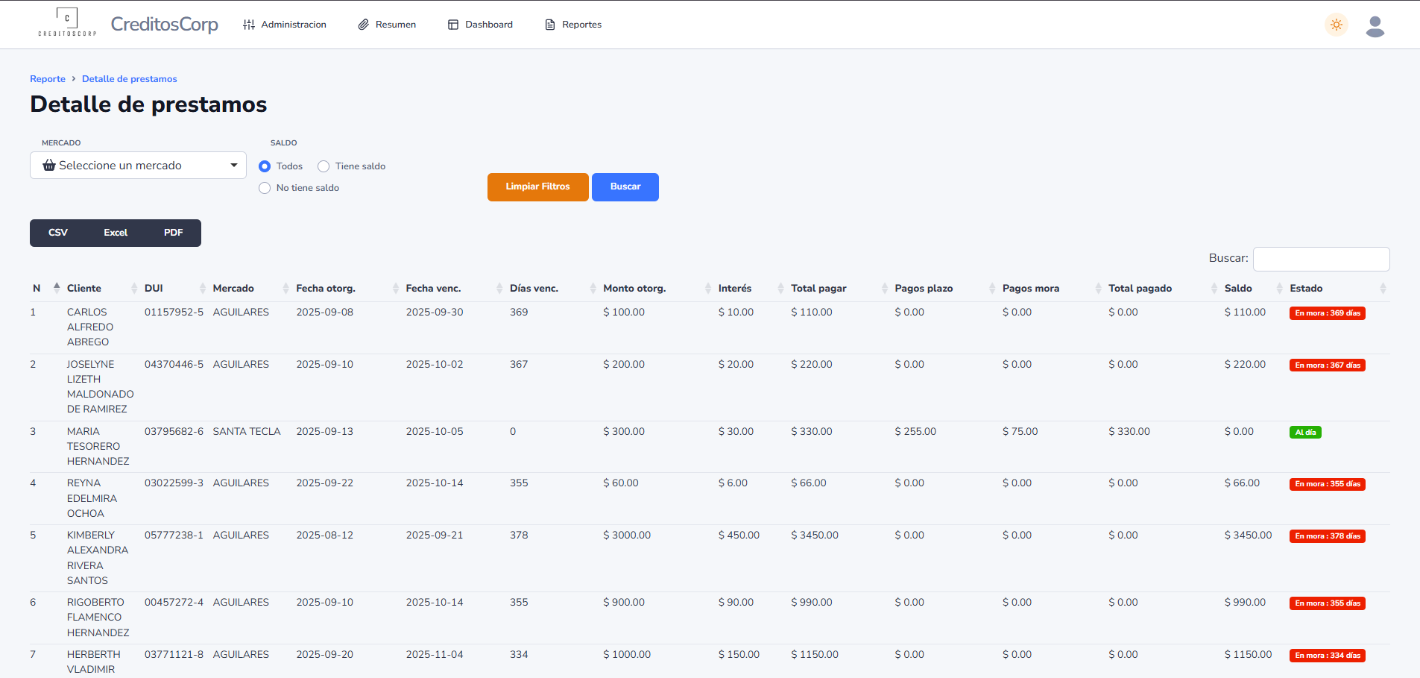
Task: Open the Seleccione un mercado dropdown
Action: [138, 166]
